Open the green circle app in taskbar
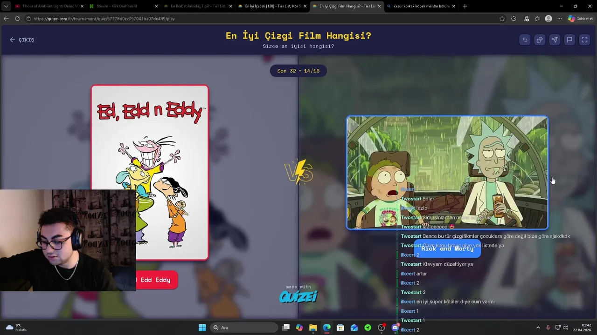Screen dimensions: 597x335 click(368, 328)
